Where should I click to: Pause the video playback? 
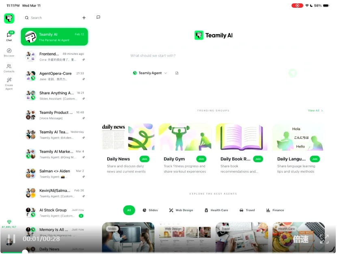12,239
